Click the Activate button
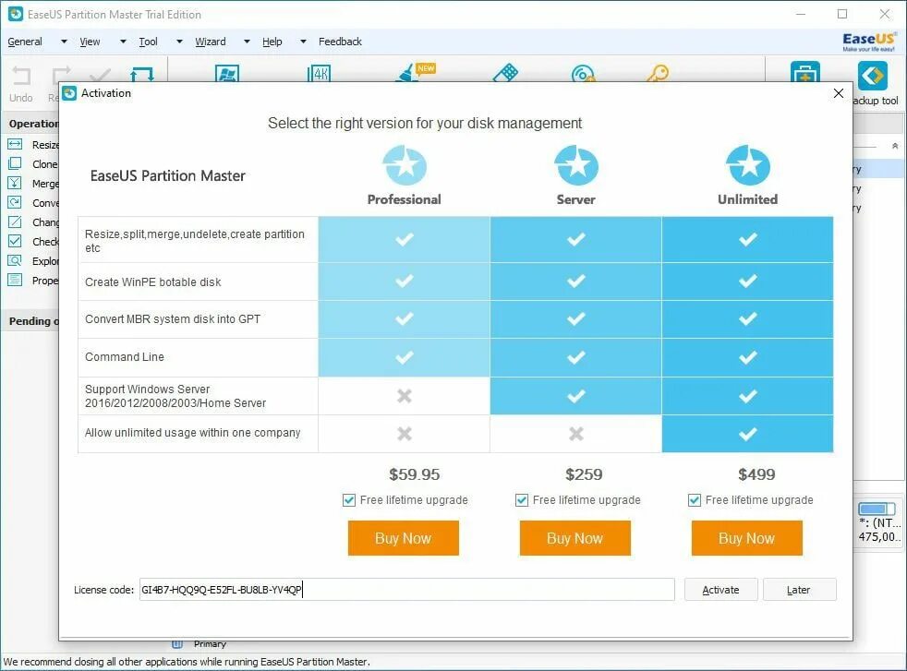This screenshot has height=671, width=907. tap(720, 590)
